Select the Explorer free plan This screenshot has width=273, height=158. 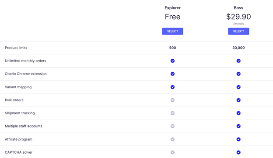172,31
